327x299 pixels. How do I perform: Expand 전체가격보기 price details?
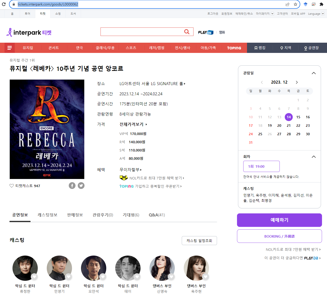point(133,124)
